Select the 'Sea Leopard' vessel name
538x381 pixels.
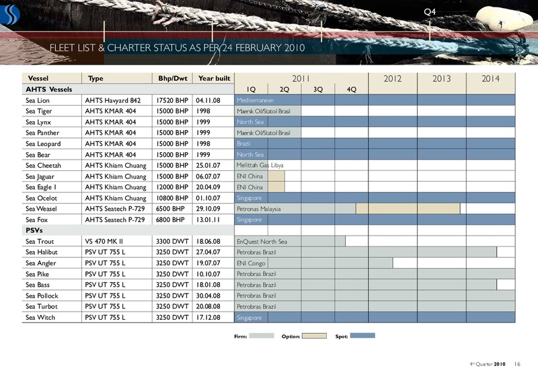point(43,143)
